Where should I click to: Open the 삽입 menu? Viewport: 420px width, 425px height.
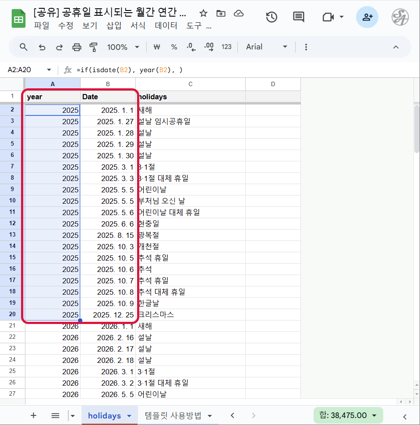[x=114, y=26]
